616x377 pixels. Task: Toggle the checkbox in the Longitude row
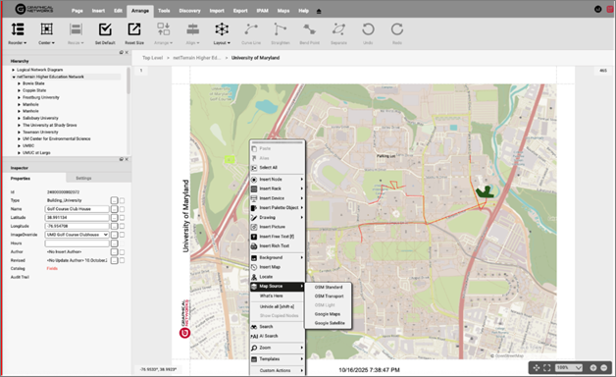[x=123, y=226]
